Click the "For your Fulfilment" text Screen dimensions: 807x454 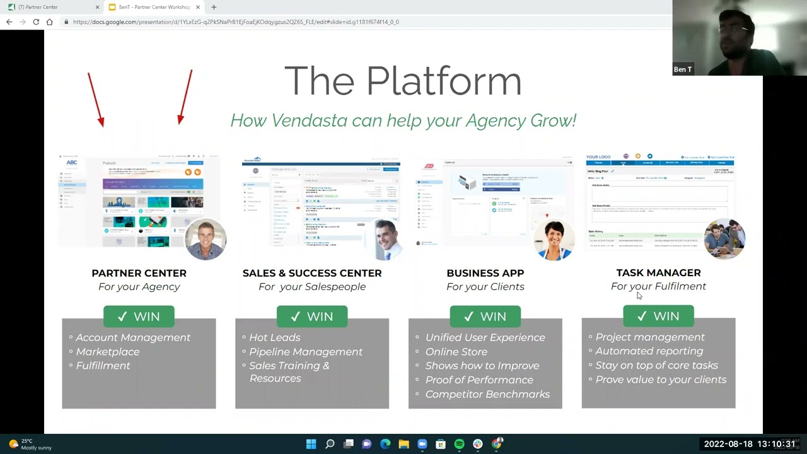[658, 286]
